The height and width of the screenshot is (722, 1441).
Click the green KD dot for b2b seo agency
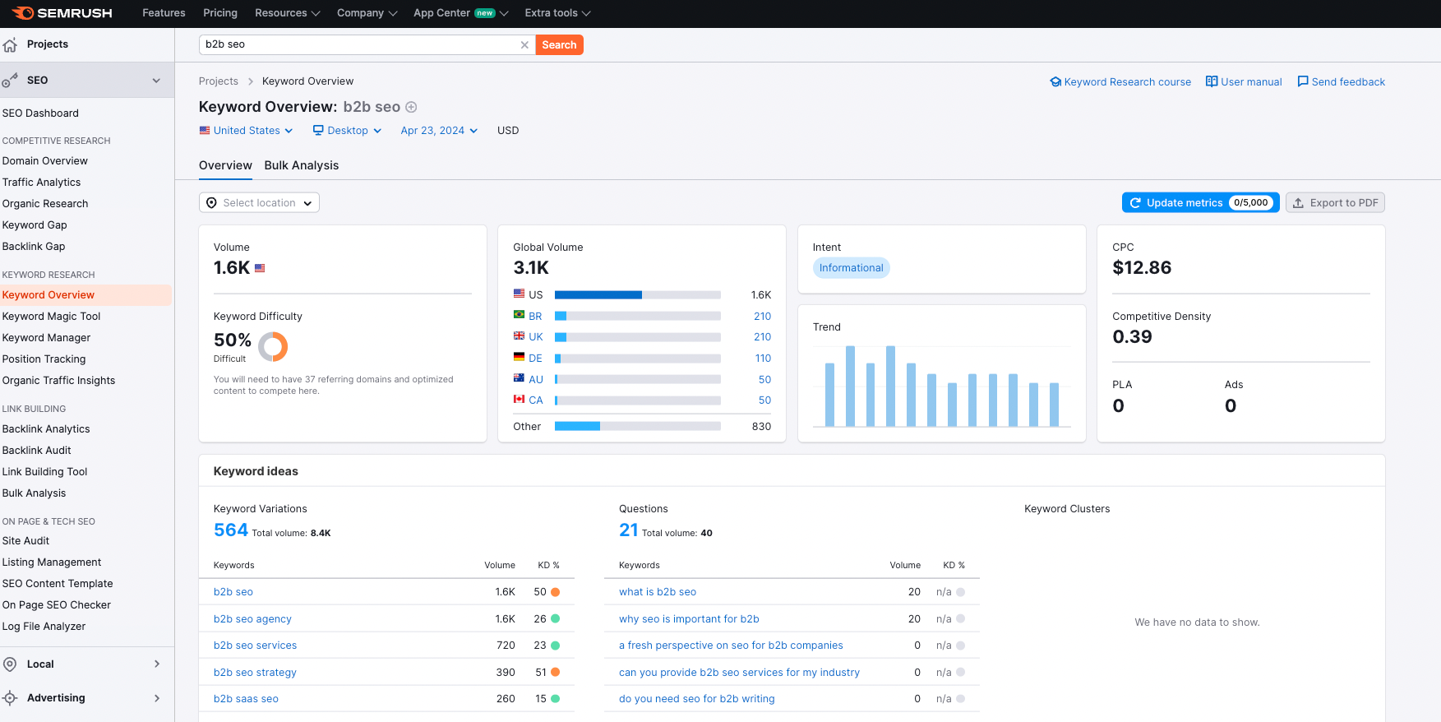pos(556,618)
